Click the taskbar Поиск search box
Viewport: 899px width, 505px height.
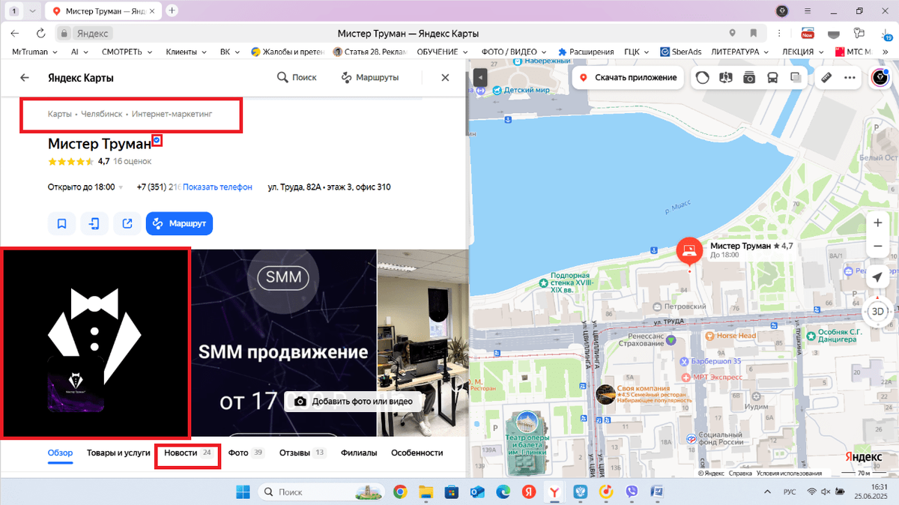click(x=321, y=492)
